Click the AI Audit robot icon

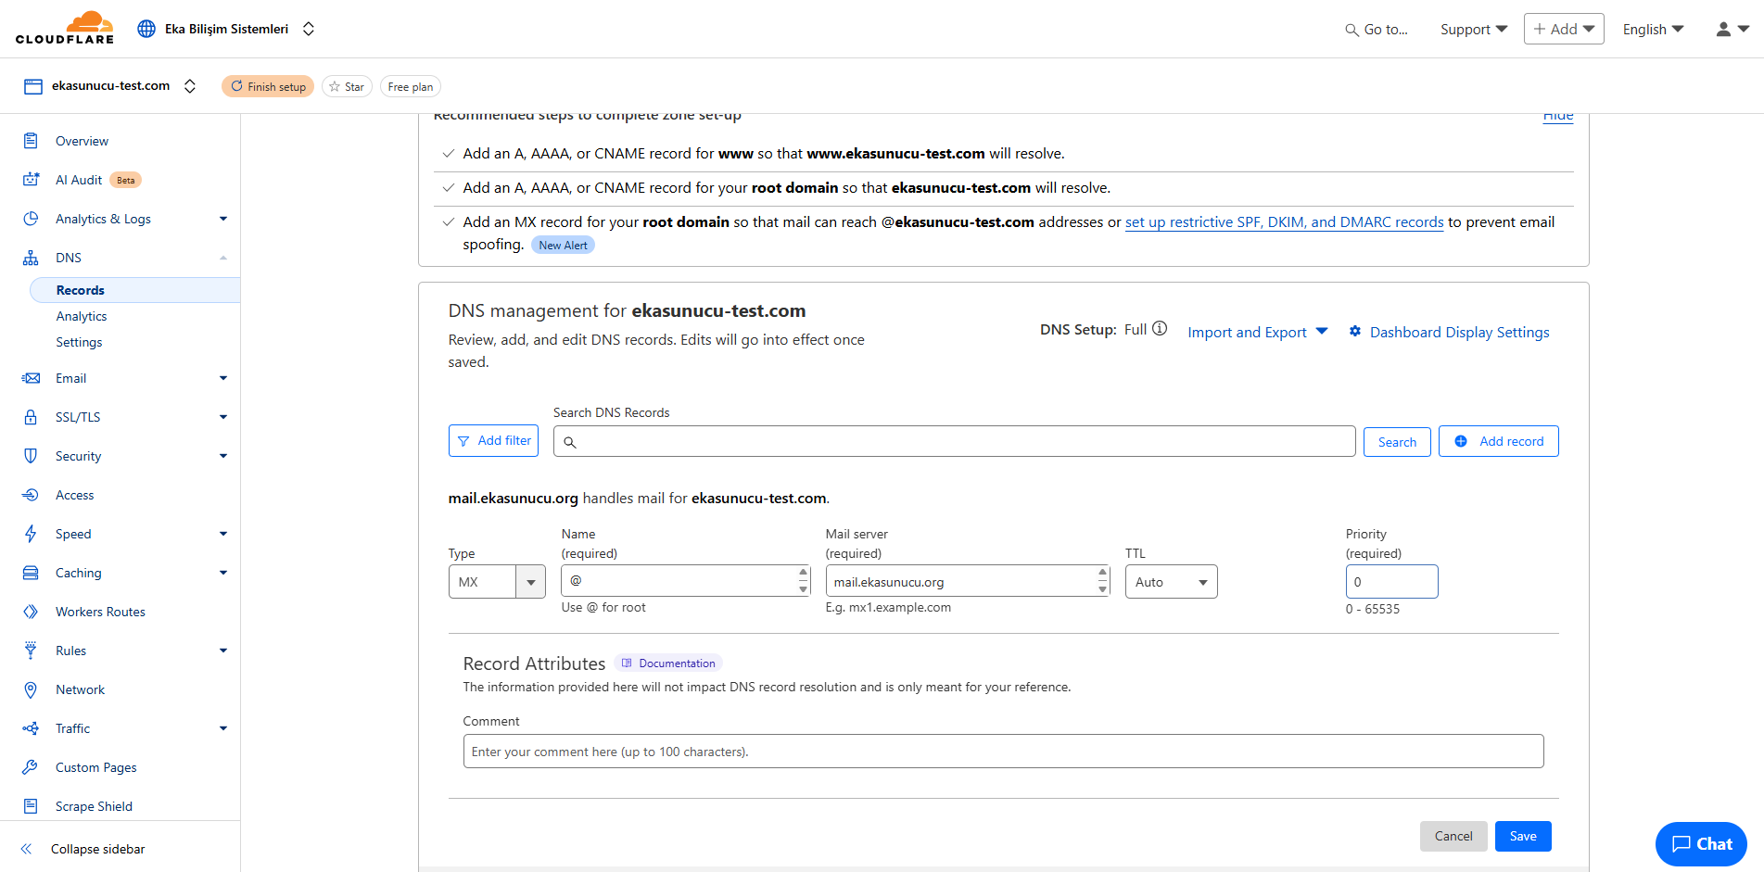[x=31, y=180]
